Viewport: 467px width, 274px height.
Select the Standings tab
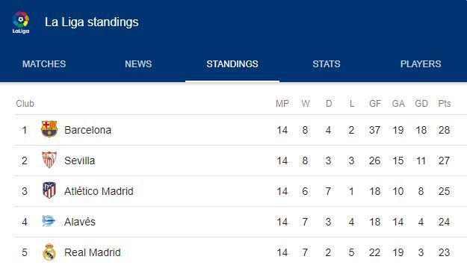pyautogui.click(x=232, y=64)
